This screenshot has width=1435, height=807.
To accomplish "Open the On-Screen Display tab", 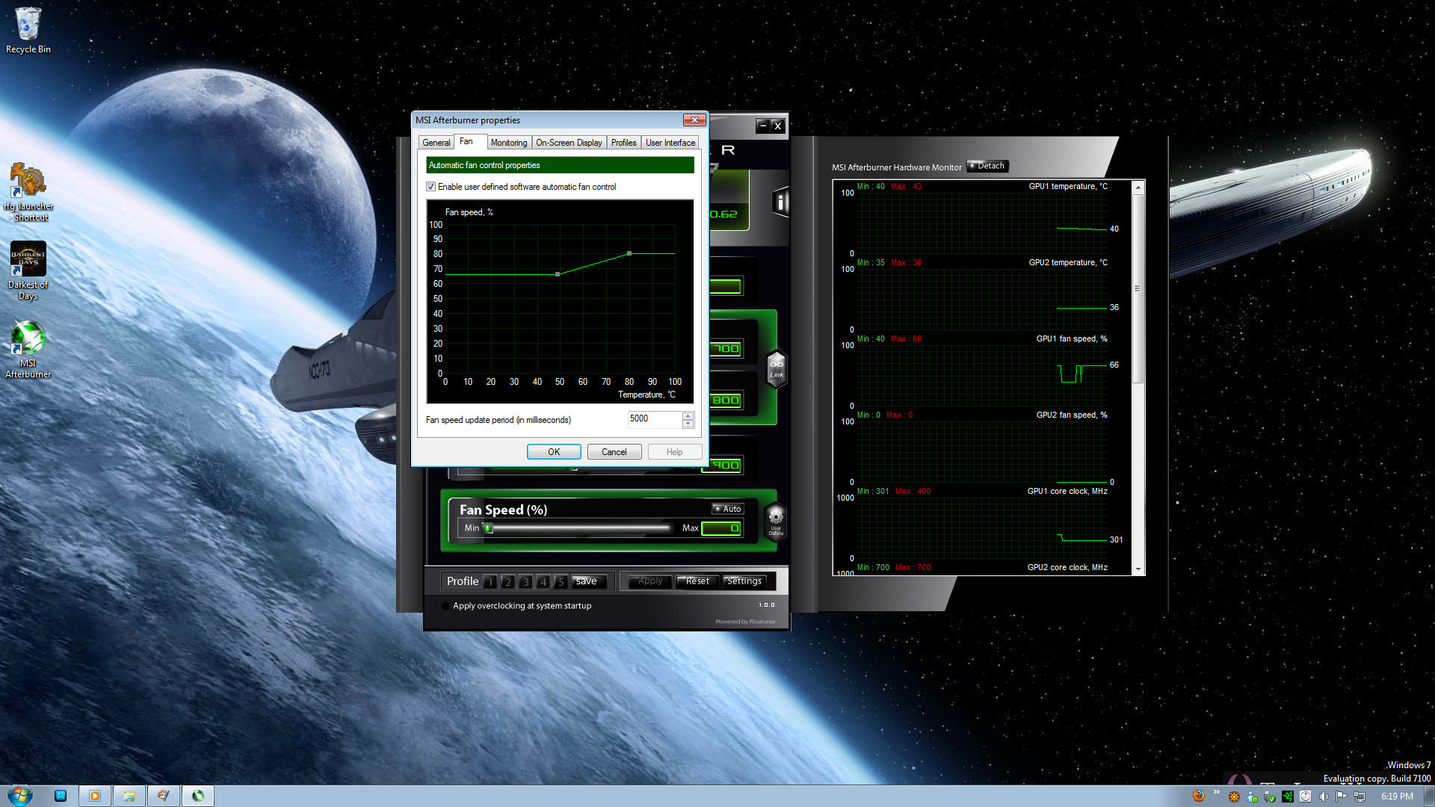I will pyautogui.click(x=569, y=143).
